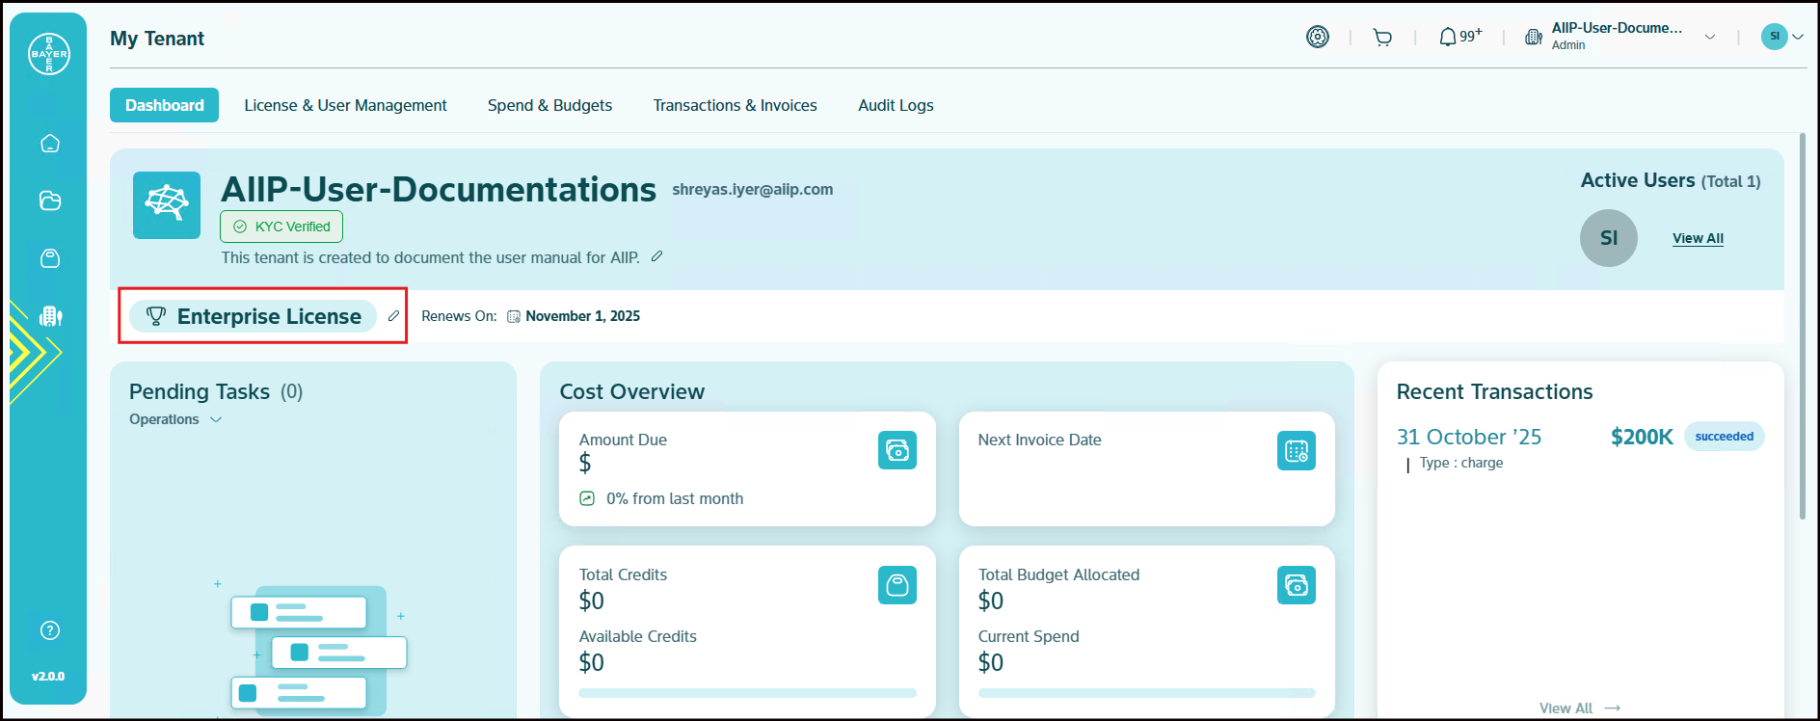This screenshot has width=1820, height=721.
Task: Select the SI active user avatar
Action: (x=1608, y=238)
